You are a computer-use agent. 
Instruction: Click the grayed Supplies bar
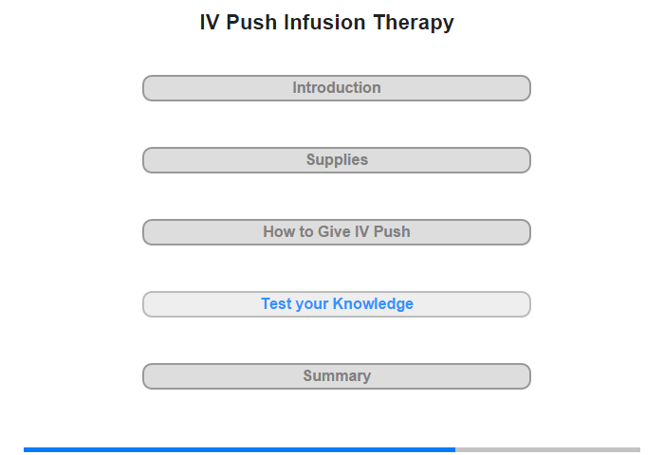[336, 160]
